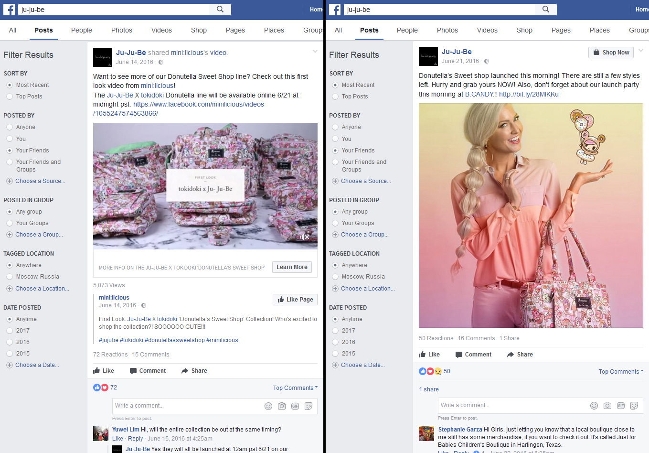Click the Facebook logo in left window
This screenshot has height=453, width=649.
pos(9,10)
